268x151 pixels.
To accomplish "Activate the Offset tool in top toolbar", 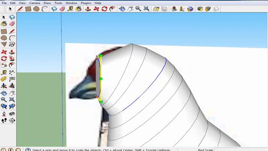I will [x=113, y=9].
